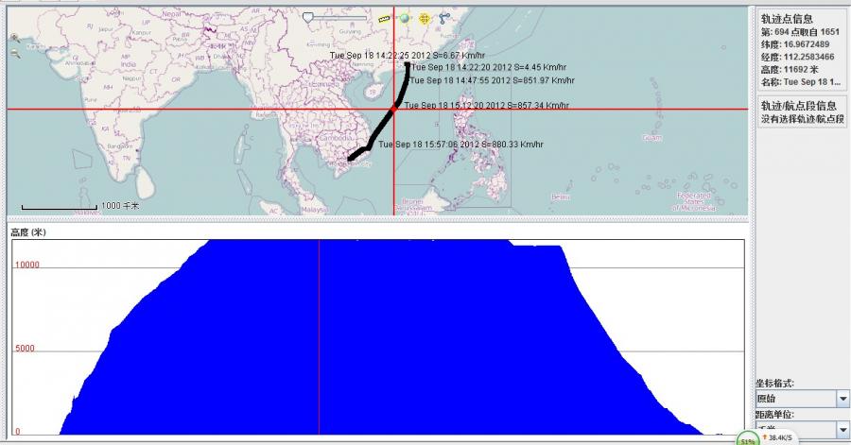Click the 没有选择轨迹/航点段 message
Viewport: 851px width, 445px height.
click(802, 119)
